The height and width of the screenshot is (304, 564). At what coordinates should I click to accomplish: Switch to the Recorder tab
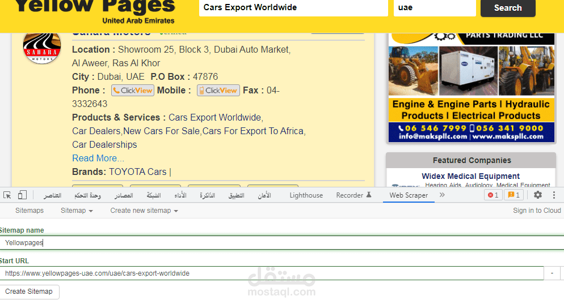353,195
